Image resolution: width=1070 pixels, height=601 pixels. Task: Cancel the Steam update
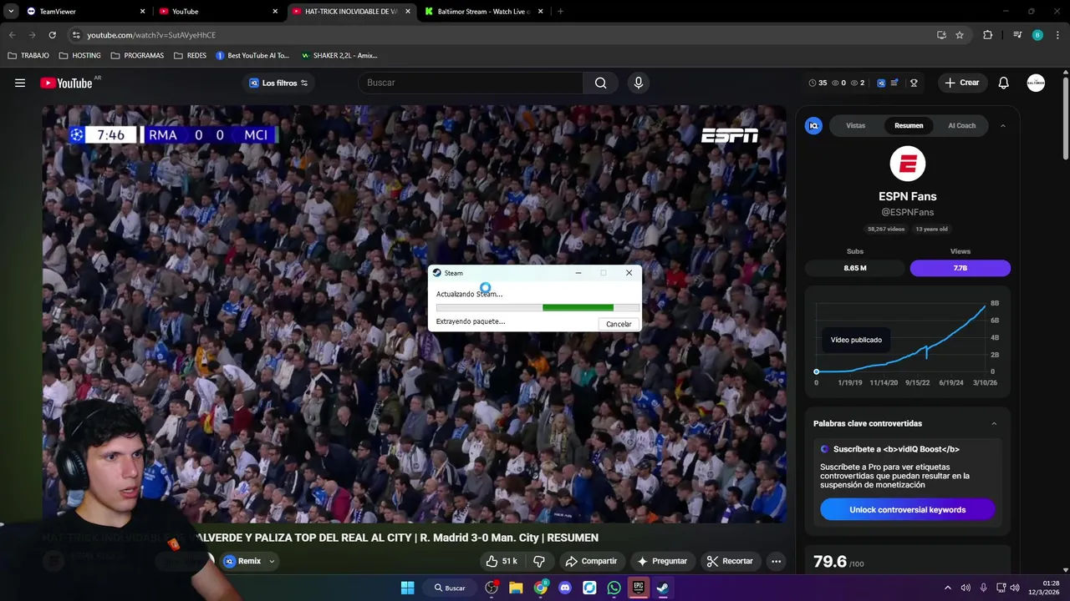619,324
